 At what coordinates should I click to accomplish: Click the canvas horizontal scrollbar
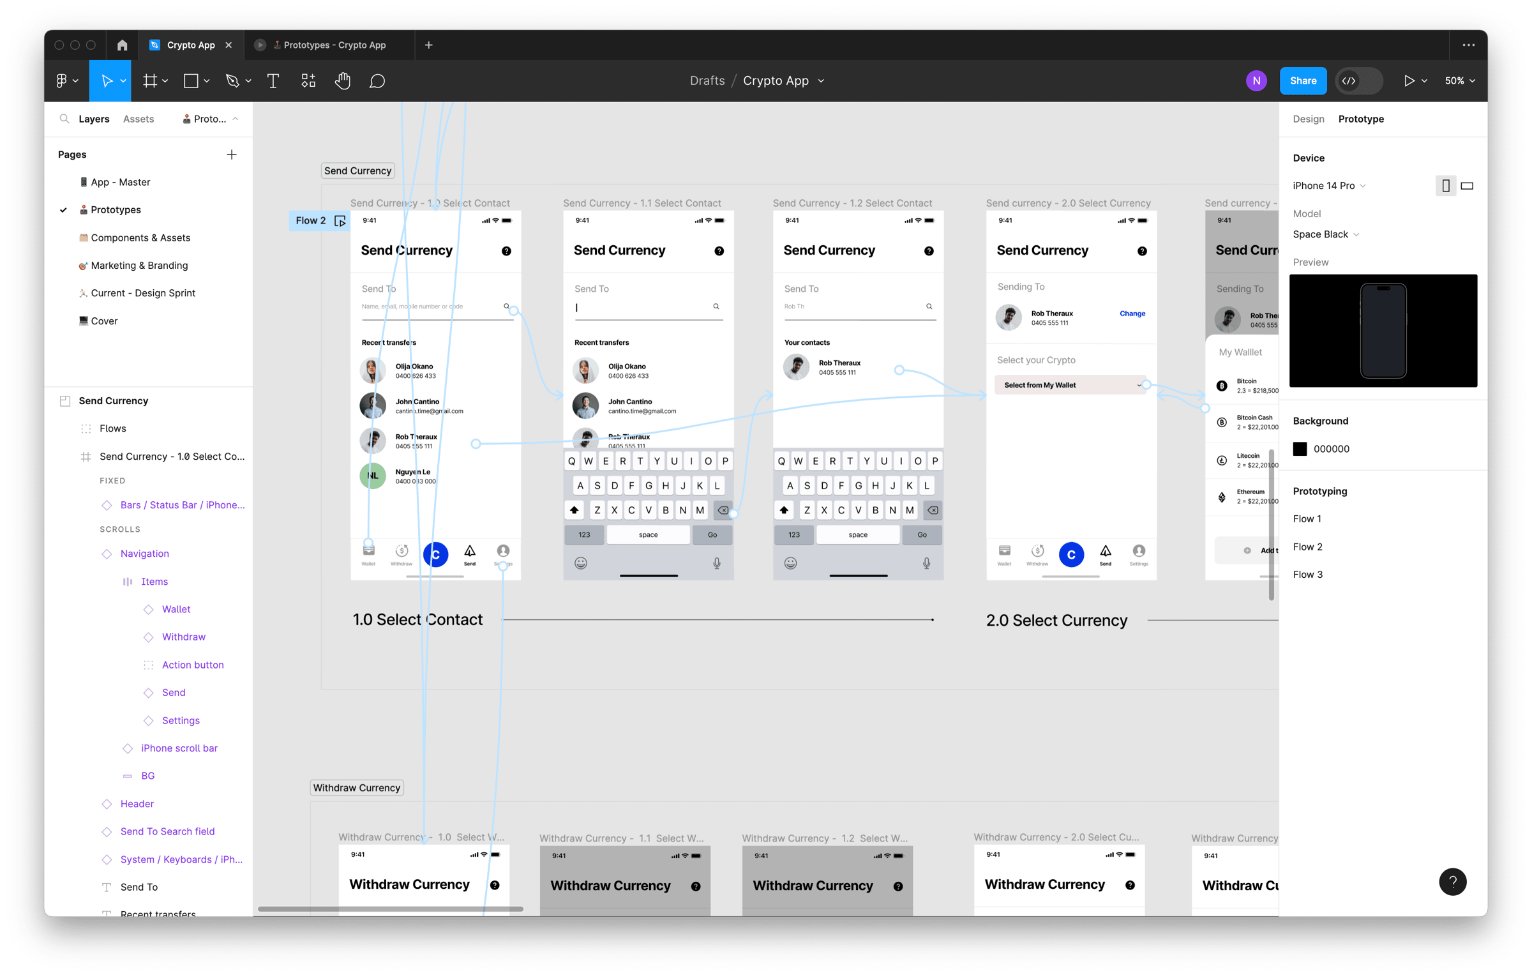click(x=390, y=908)
